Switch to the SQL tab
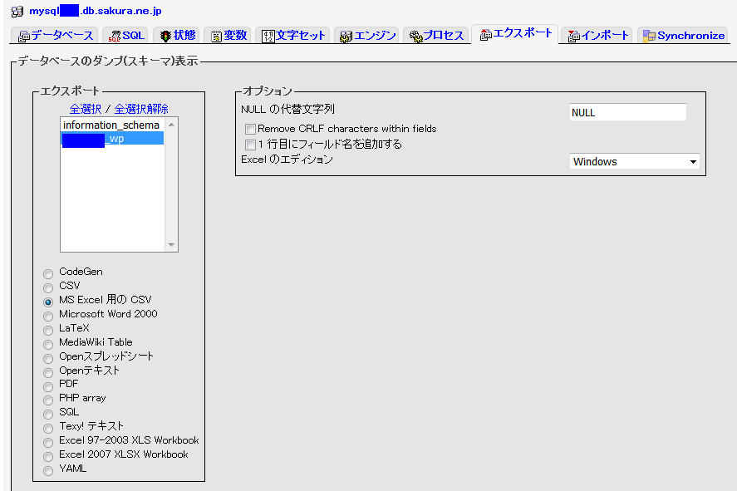Image resolution: width=737 pixels, height=491 pixels. click(x=126, y=36)
